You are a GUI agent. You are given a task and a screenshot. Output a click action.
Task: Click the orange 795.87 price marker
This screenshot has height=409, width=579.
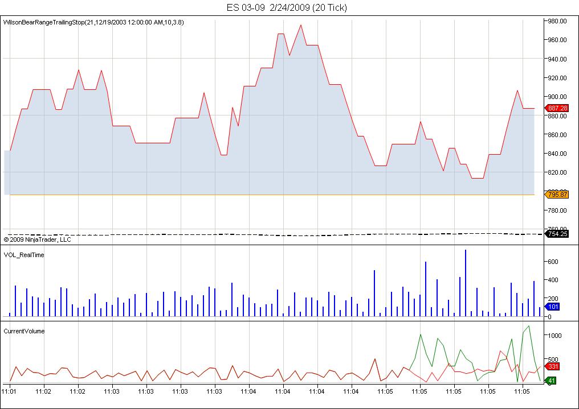(557, 195)
